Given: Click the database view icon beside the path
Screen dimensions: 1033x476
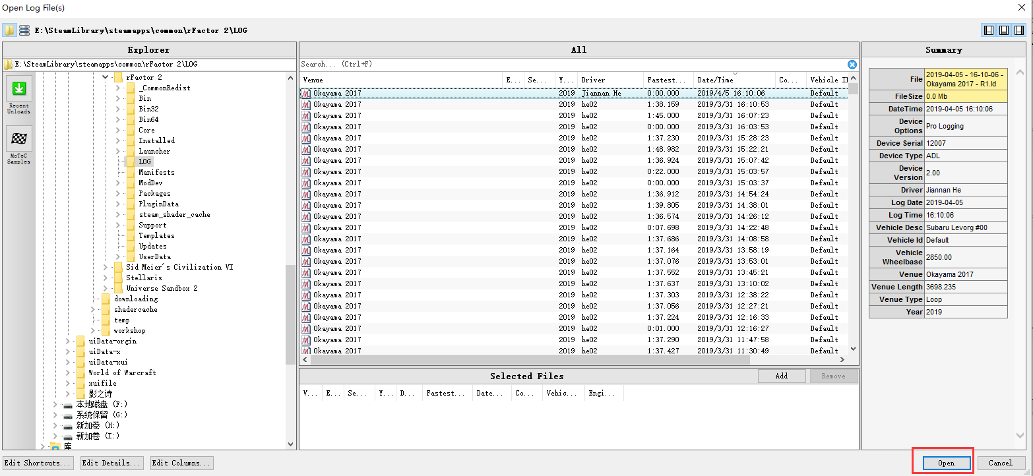Looking at the screenshot, I should (24, 30).
